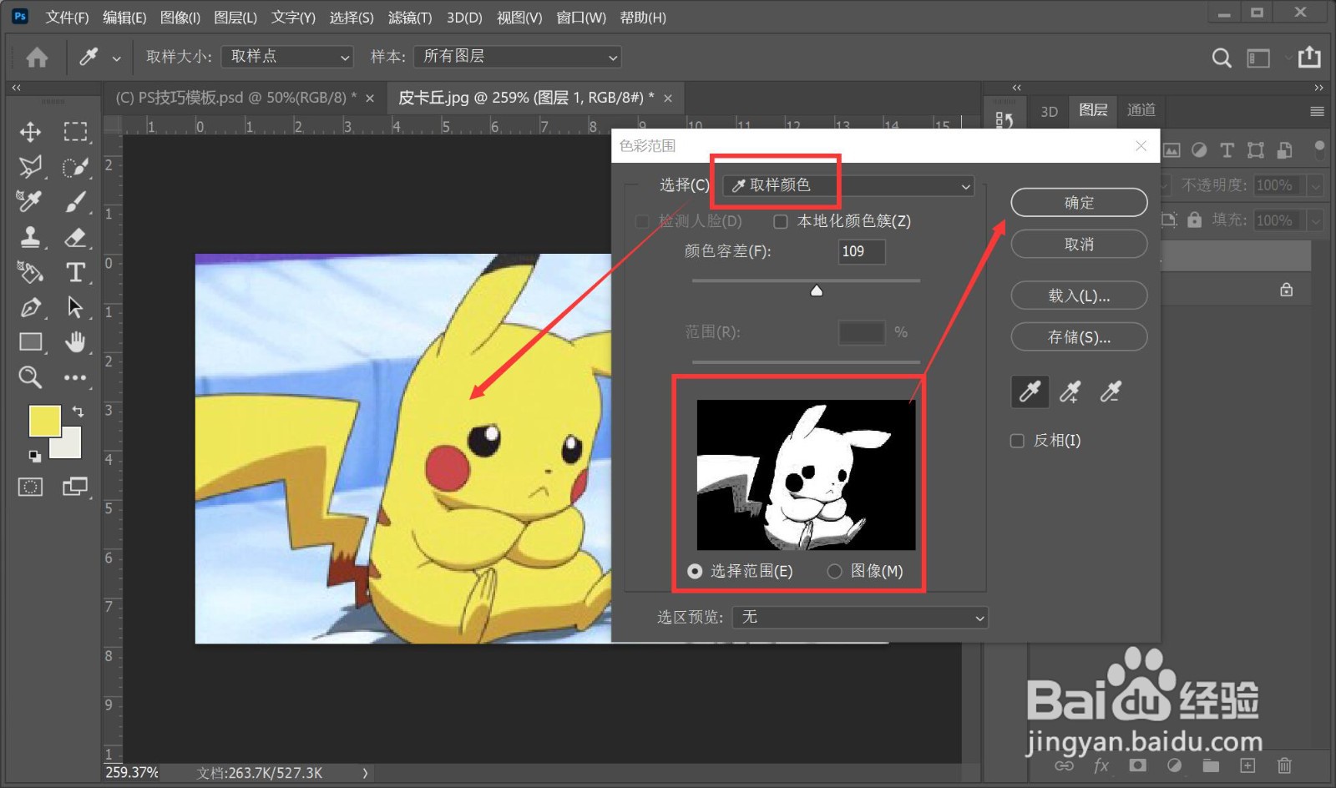Click the Fuzziness (颜色容差) slider handle
This screenshot has width=1336, height=788.
tap(817, 290)
